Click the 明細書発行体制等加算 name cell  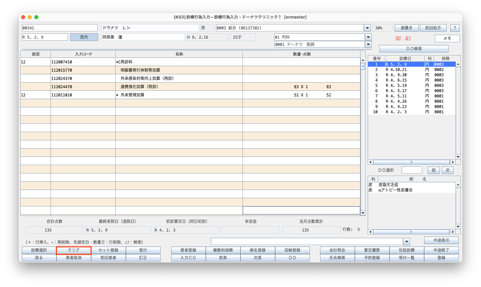(x=179, y=70)
